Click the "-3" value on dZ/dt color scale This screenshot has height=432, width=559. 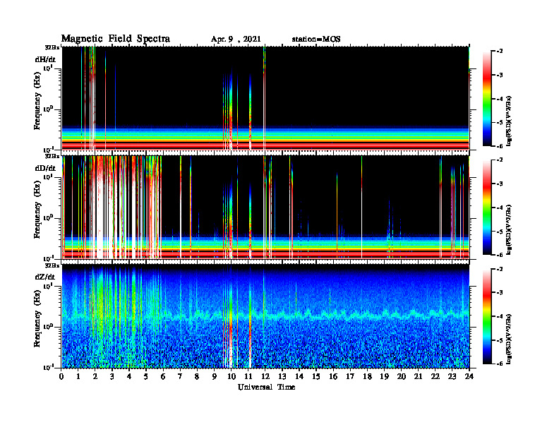pyautogui.click(x=500, y=292)
